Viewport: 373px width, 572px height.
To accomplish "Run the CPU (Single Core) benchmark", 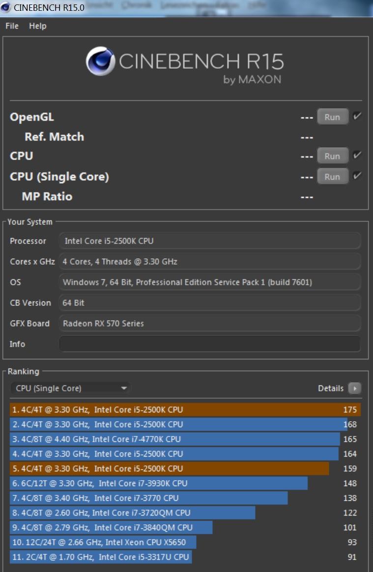I will coord(332,177).
